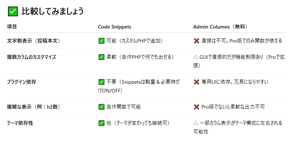The image size is (307, 144).
Task: Click the triangle symbol before 一部カラム表示が
Action: pos(196,123)
